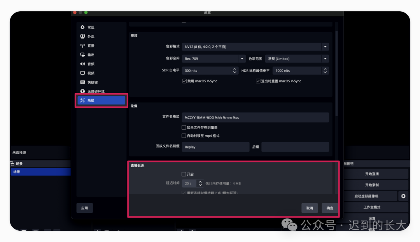Click the Hotkeys (快捷键) keyboard icon
420x242 pixels.
82,82
